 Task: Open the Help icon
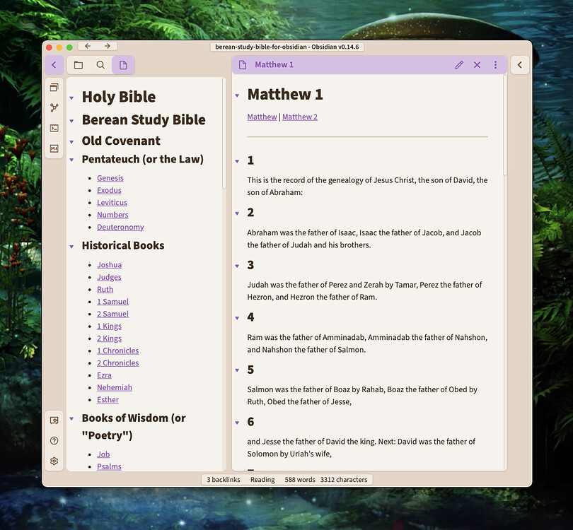(54, 440)
